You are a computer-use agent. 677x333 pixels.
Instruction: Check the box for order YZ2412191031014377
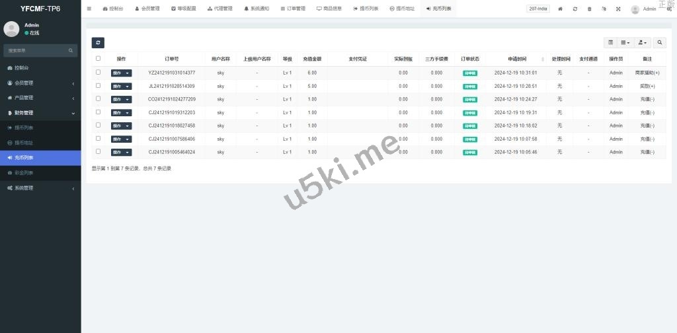tap(99, 72)
